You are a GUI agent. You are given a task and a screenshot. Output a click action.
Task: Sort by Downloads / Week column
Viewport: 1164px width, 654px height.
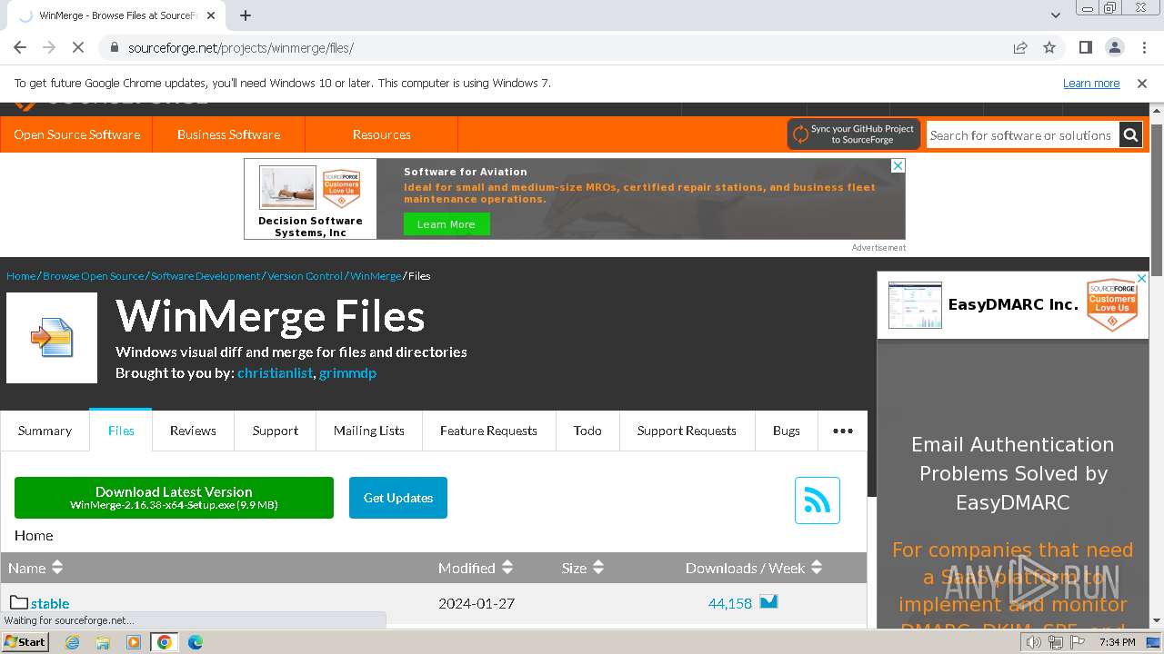coord(754,568)
